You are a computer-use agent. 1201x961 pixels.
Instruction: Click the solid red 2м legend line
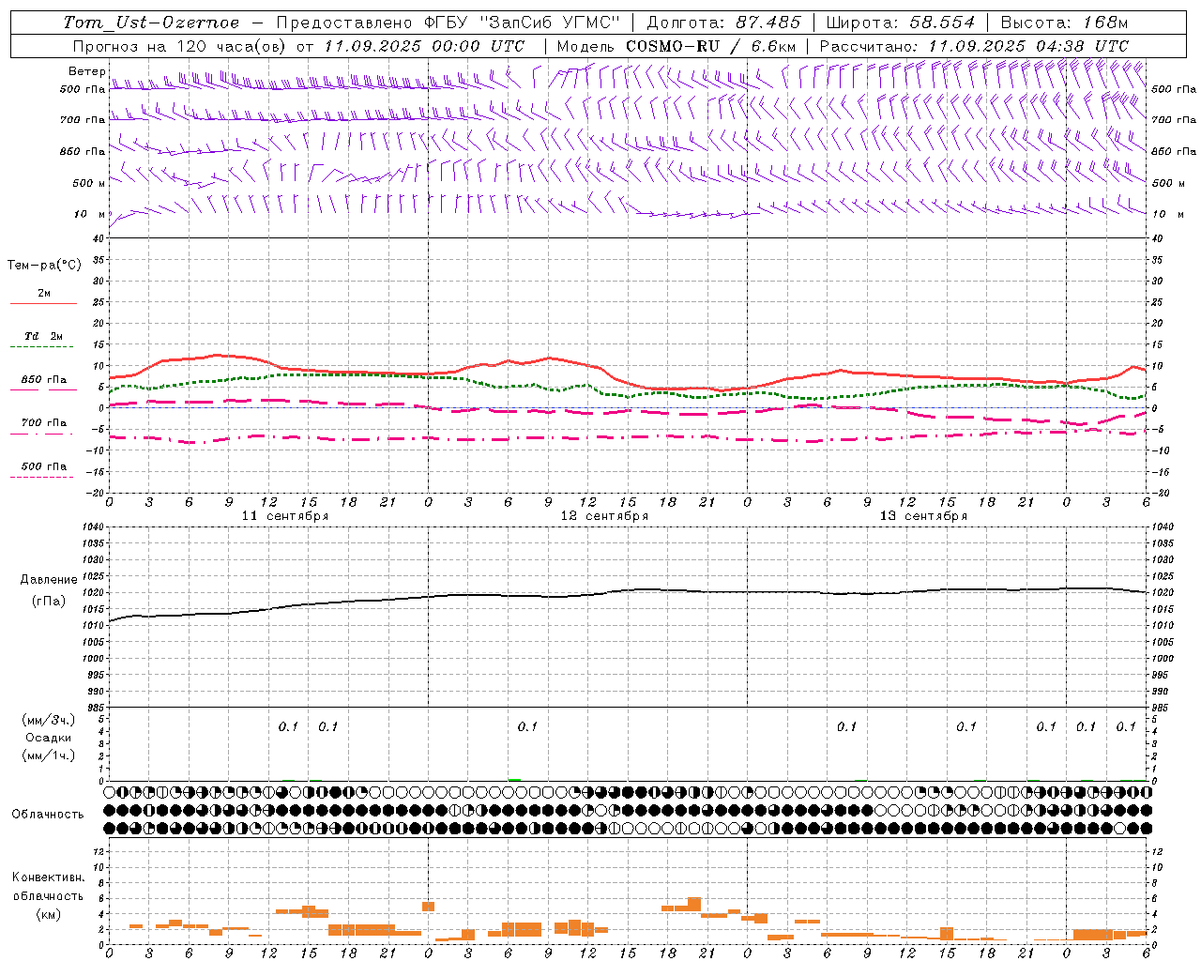pyautogui.click(x=43, y=304)
